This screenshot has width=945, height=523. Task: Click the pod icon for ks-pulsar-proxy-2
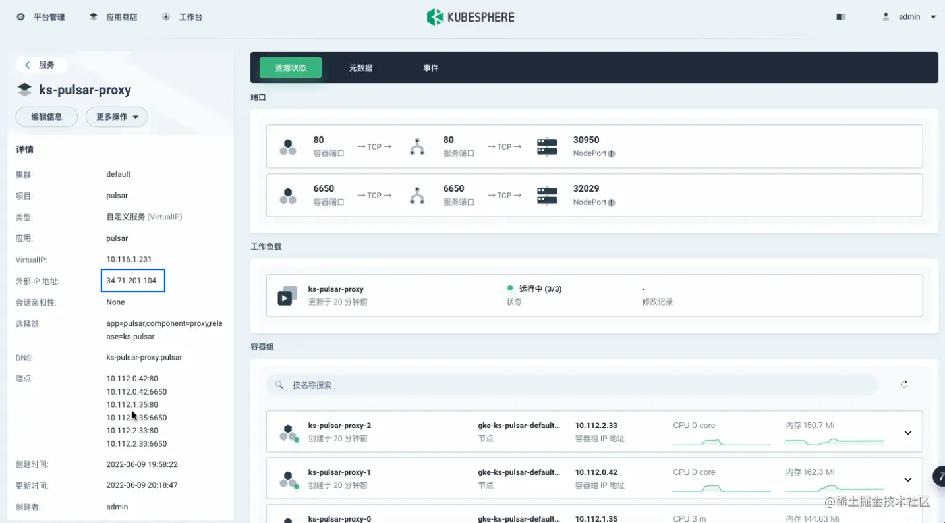pyautogui.click(x=288, y=433)
